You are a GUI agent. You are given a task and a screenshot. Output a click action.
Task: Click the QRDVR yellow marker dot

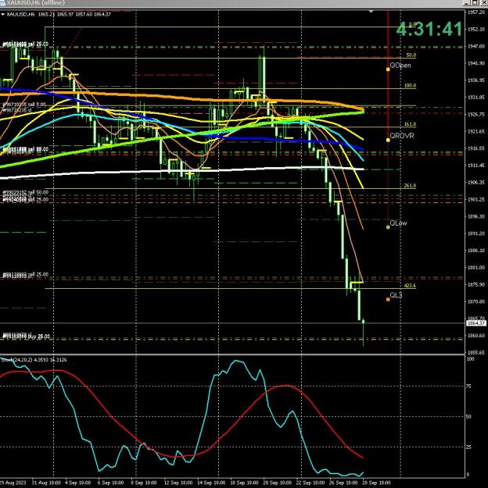[x=388, y=140]
